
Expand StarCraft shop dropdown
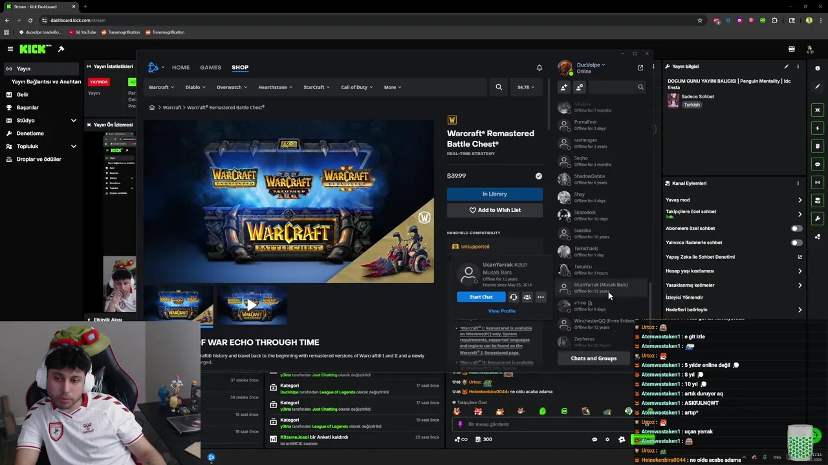(317, 87)
